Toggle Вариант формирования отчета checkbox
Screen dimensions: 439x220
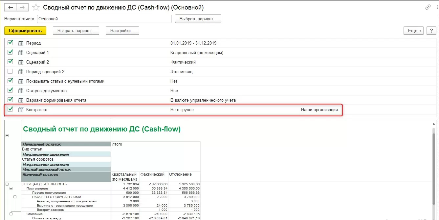pyautogui.click(x=10, y=100)
